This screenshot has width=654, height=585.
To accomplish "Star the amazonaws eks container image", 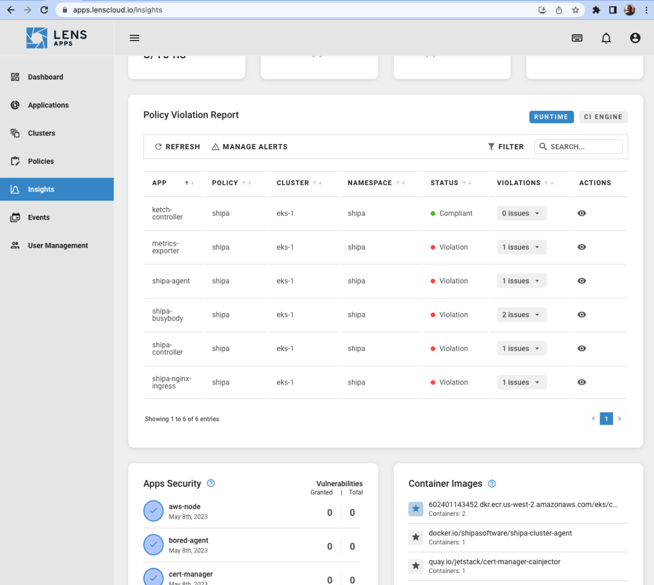I will tap(415, 508).
